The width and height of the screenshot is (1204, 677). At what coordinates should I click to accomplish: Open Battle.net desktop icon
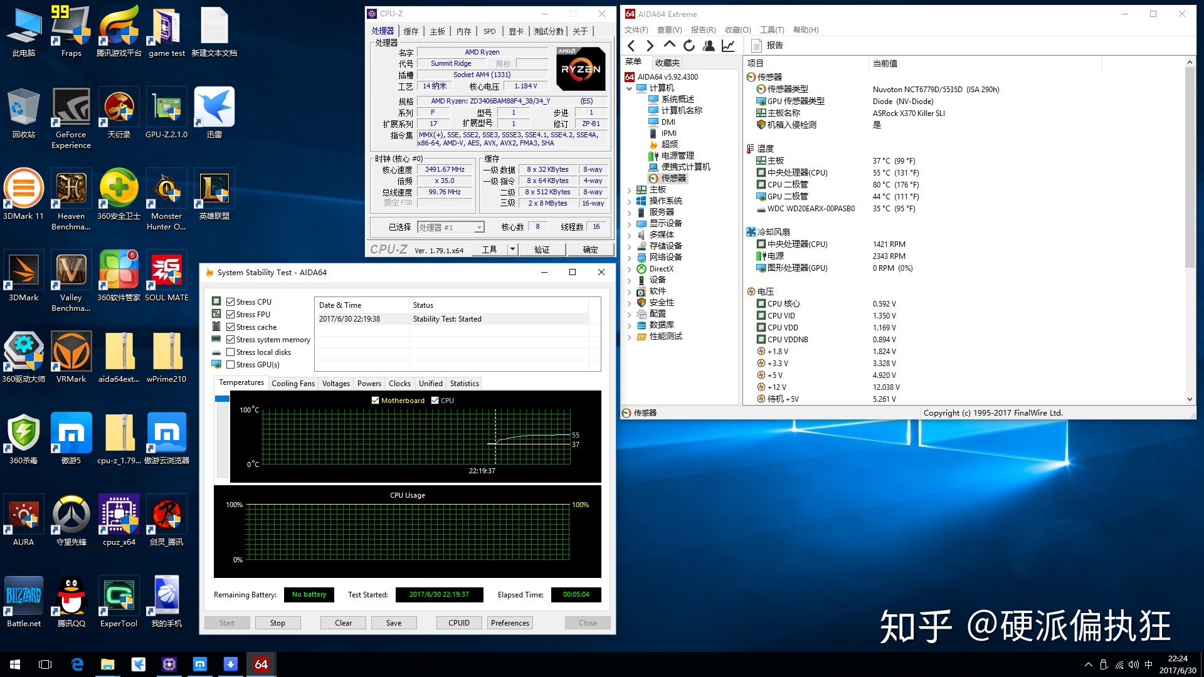click(x=23, y=602)
